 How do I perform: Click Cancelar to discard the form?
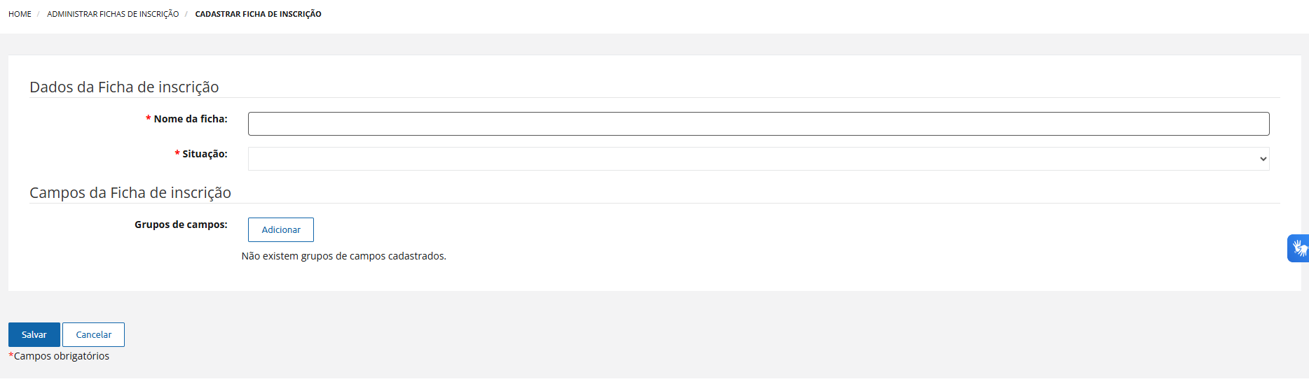pyautogui.click(x=93, y=334)
